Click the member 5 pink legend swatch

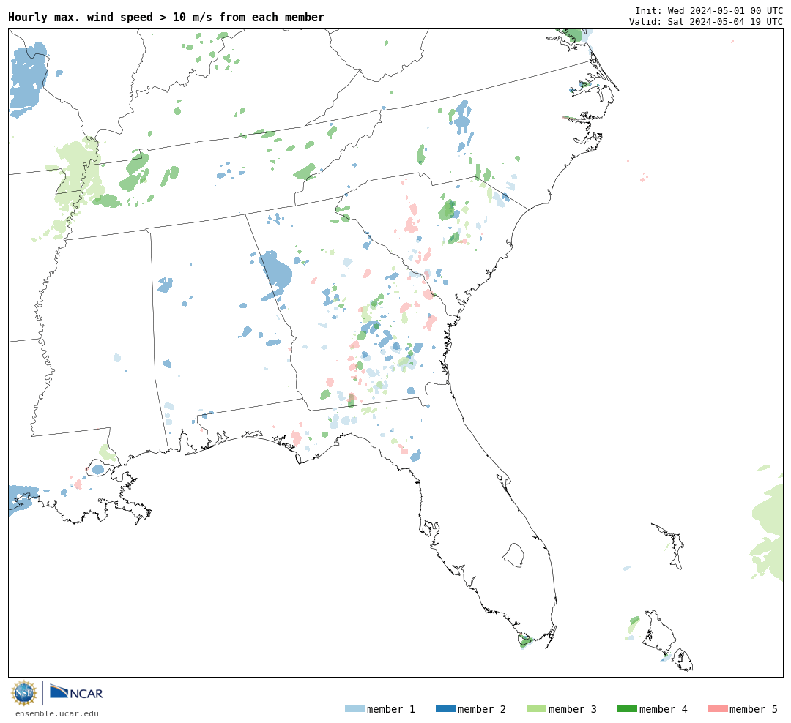click(x=717, y=709)
